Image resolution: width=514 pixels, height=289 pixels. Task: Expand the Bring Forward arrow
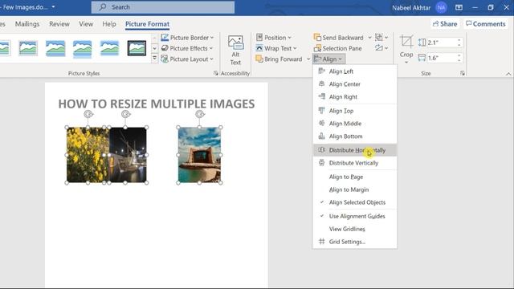pyautogui.click(x=308, y=59)
